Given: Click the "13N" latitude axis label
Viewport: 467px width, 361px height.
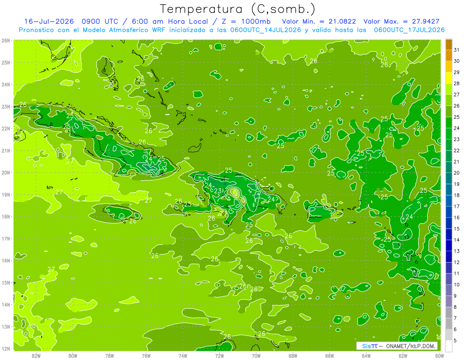Looking at the screenshot, I should [5, 326].
